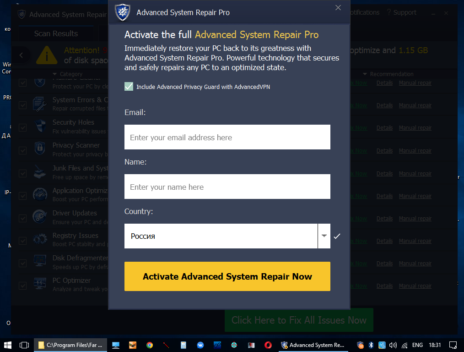Open the VK messenger taskbar icon

pyautogui.click(x=200, y=345)
